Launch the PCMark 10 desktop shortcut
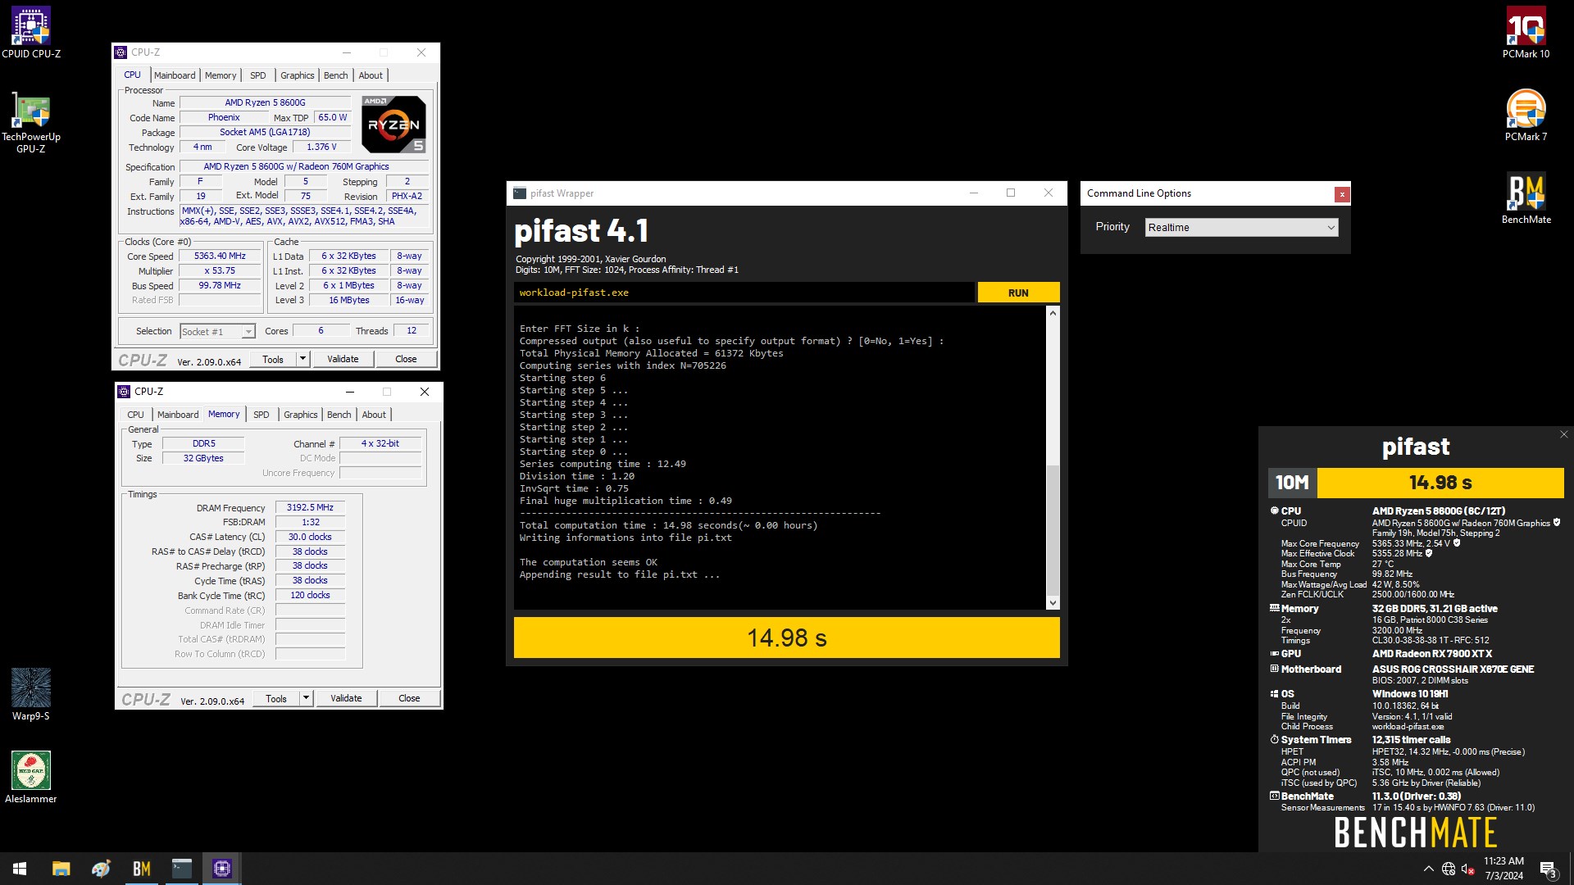1574x885 pixels. (x=1526, y=33)
